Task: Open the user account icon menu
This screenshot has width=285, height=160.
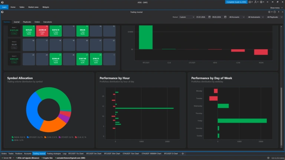Action: click(x=256, y=2)
